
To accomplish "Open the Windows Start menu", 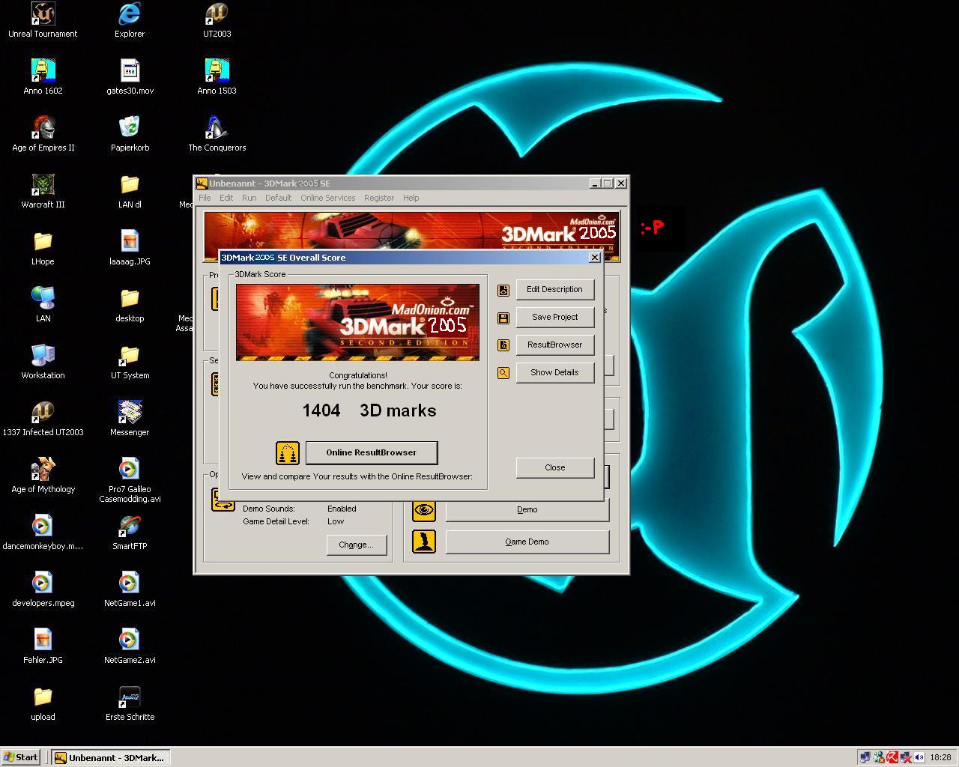I will (21, 757).
